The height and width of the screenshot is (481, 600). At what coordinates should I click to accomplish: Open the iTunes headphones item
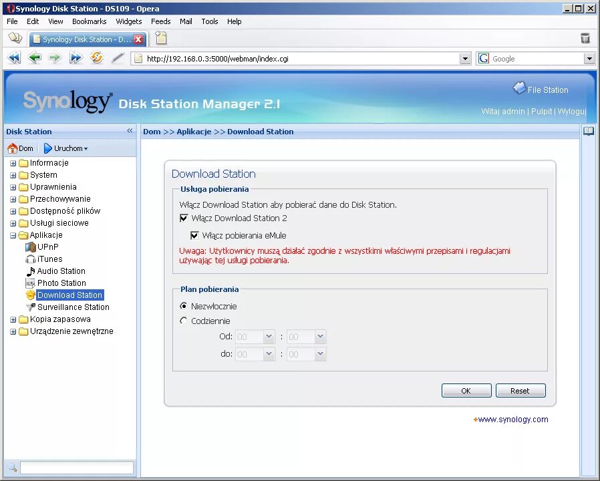pyautogui.click(x=44, y=259)
